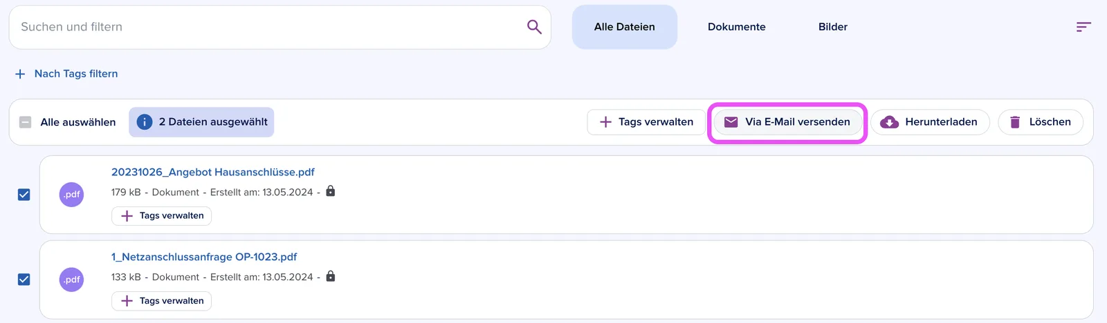Viewport: 1107px width, 323px height.
Task: Click the info icon beside 2 Dateien ausgewählt
Action: click(x=145, y=122)
